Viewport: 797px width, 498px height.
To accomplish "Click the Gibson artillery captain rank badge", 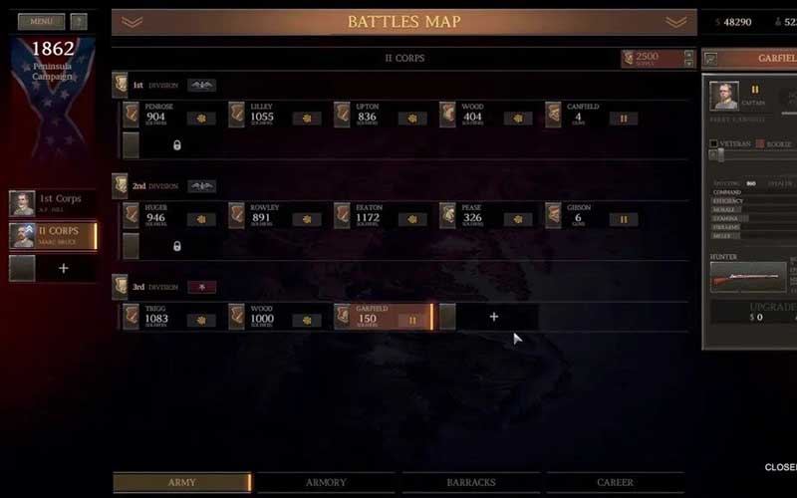I will click(x=624, y=219).
